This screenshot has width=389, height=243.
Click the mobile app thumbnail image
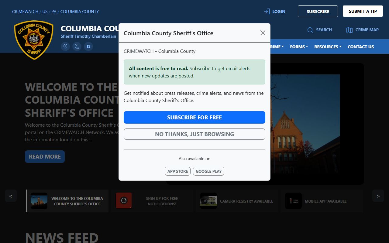(x=293, y=201)
